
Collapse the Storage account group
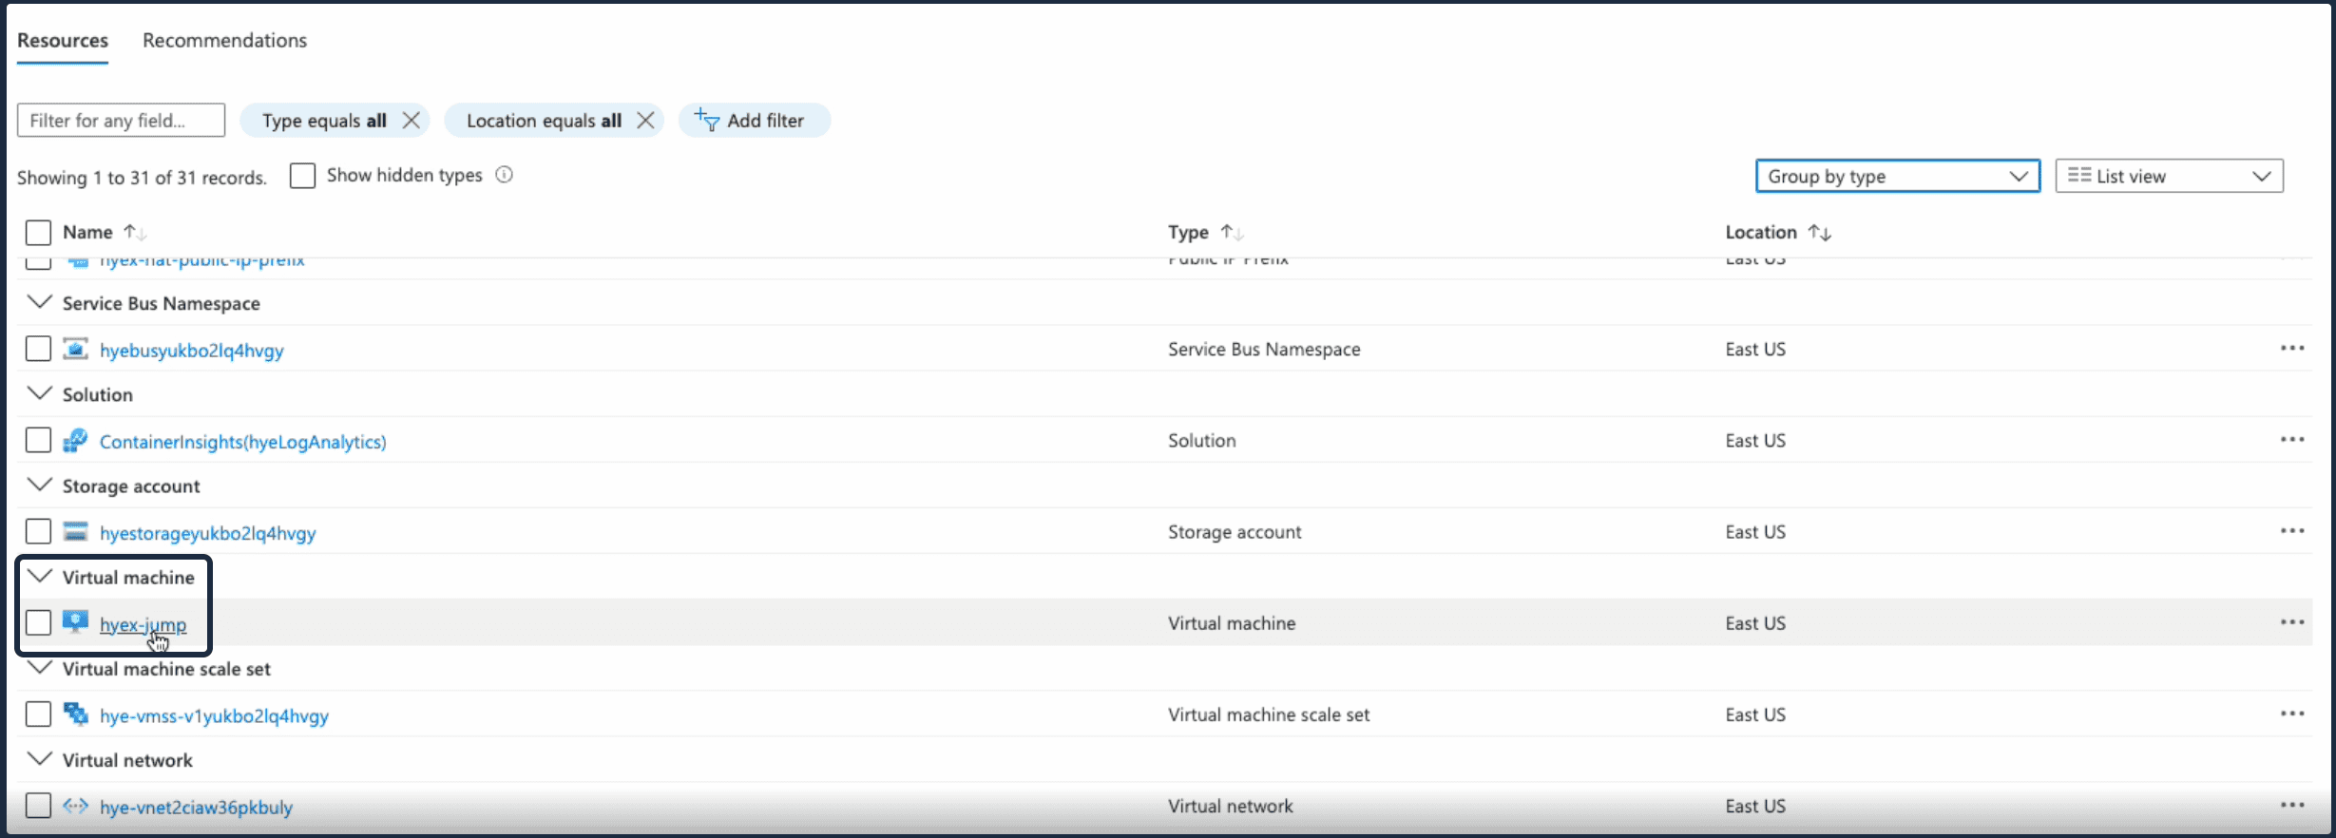40,486
